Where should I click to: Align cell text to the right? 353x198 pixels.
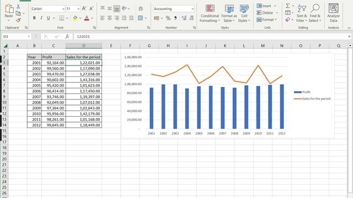point(116,18)
